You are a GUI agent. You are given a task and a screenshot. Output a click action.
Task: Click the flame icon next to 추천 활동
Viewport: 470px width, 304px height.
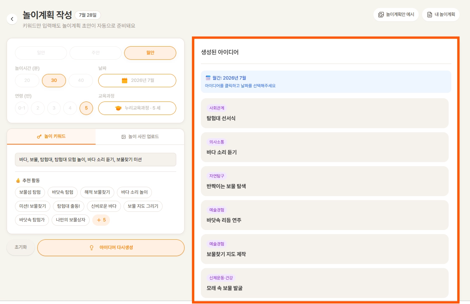18,180
